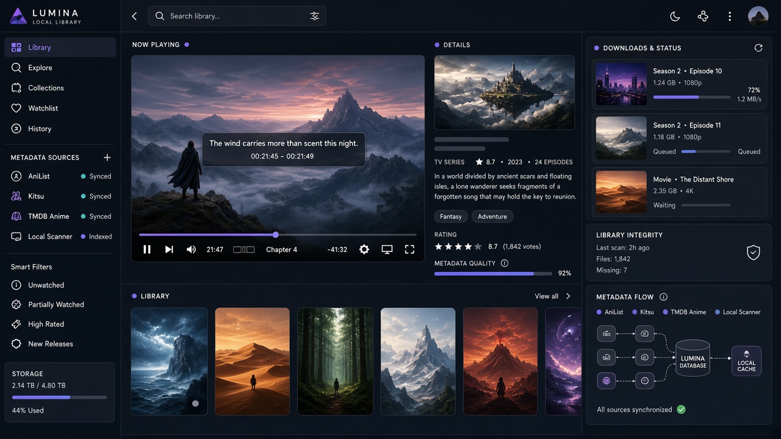The width and height of the screenshot is (781, 439).
Task: Open the integrations cluster icon in the header
Action: [703, 16]
